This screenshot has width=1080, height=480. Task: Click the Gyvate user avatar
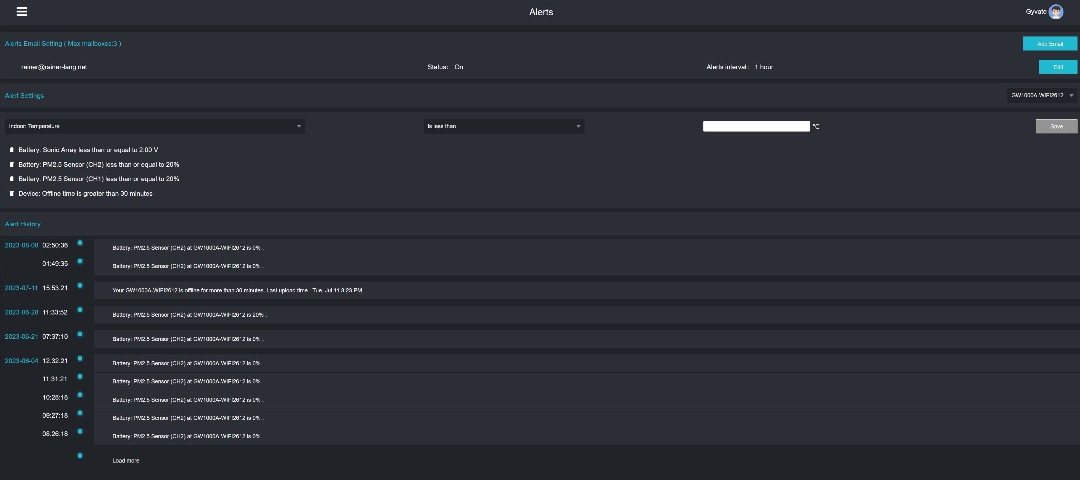pyautogui.click(x=1055, y=12)
